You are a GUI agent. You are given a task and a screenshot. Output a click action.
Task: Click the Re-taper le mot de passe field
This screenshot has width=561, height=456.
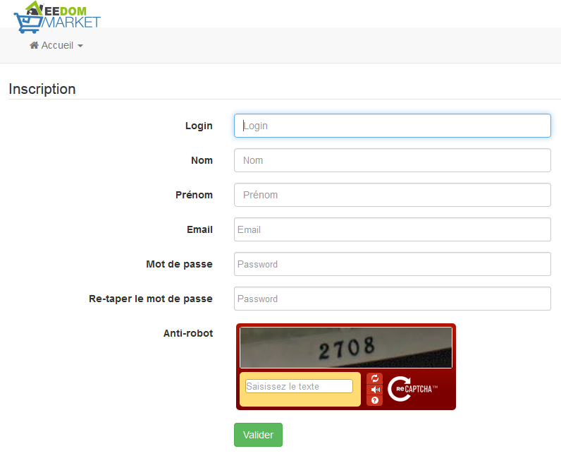[392, 299]
